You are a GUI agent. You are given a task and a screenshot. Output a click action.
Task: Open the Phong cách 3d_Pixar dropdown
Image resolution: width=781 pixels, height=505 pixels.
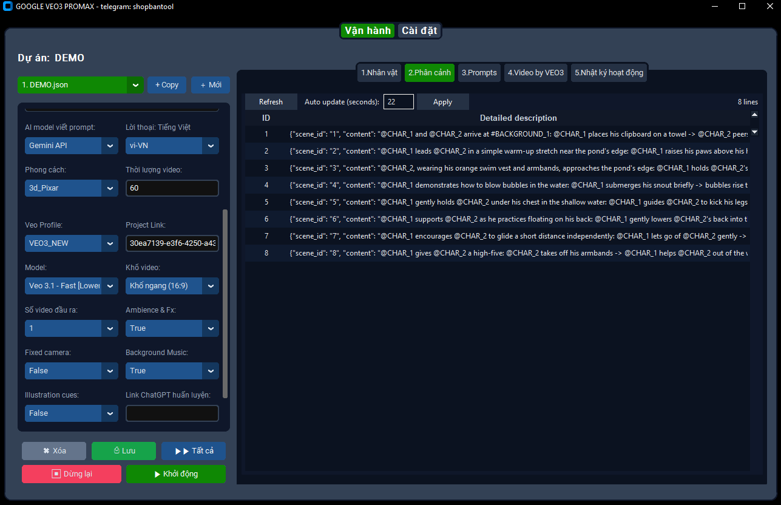coord(72,188)
